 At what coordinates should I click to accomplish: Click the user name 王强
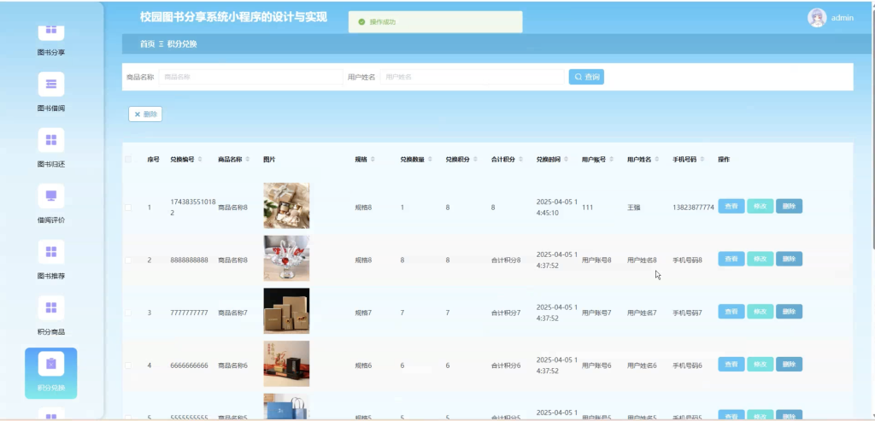click(633, 208)
